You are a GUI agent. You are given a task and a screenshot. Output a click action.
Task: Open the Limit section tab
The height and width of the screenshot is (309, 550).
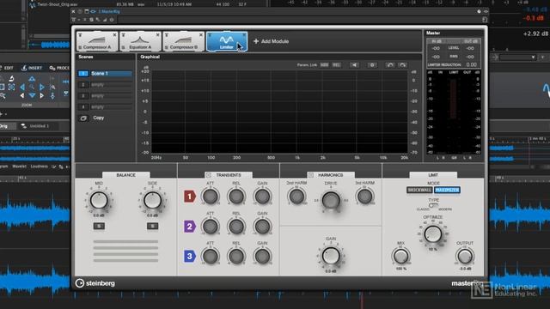click(x=433, y=175)
